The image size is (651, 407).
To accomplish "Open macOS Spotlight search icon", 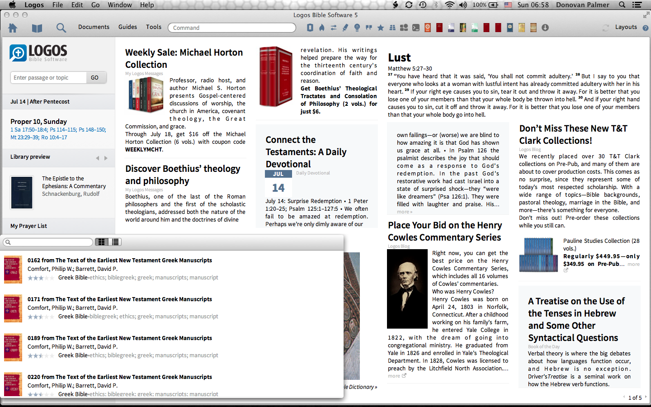I will 622,5.
